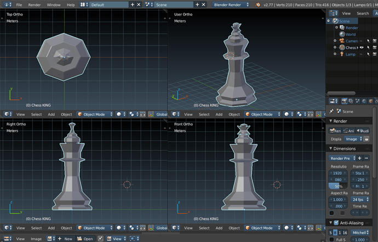Select the Render tab icon in Properties header
Viewport: 378px width, 242px height.
(344, 101)
